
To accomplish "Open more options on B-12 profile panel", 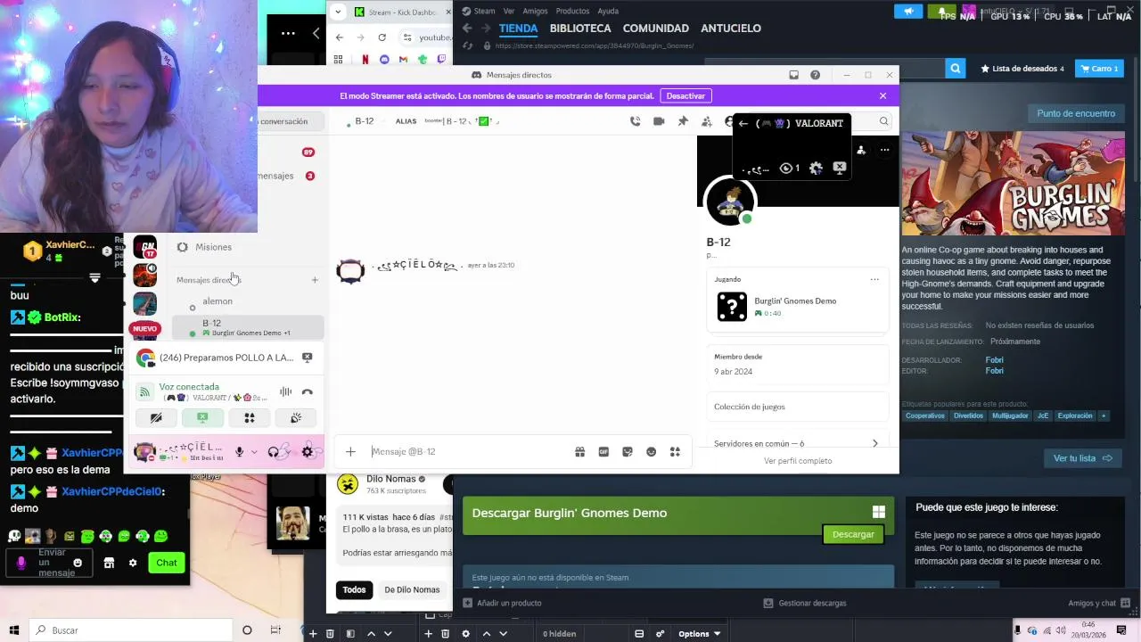I will click(884, 150).
